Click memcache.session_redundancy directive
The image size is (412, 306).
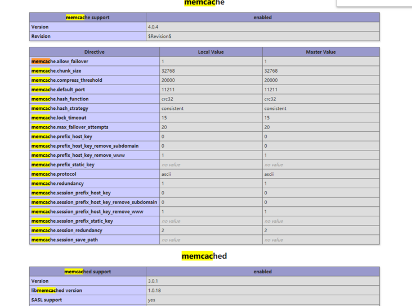[67, 230]
